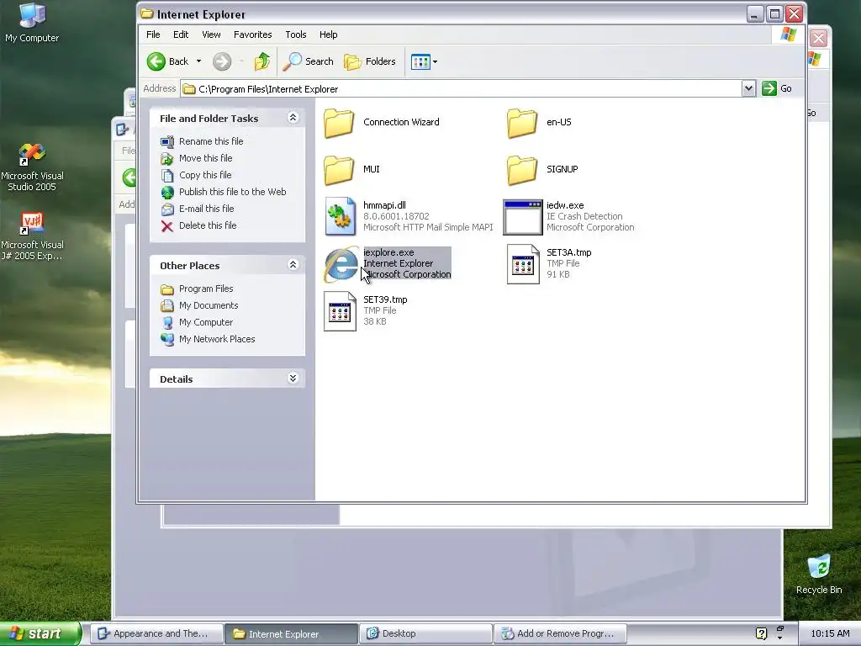Click Delete this file
861x646 pixels.
[208, 225]
